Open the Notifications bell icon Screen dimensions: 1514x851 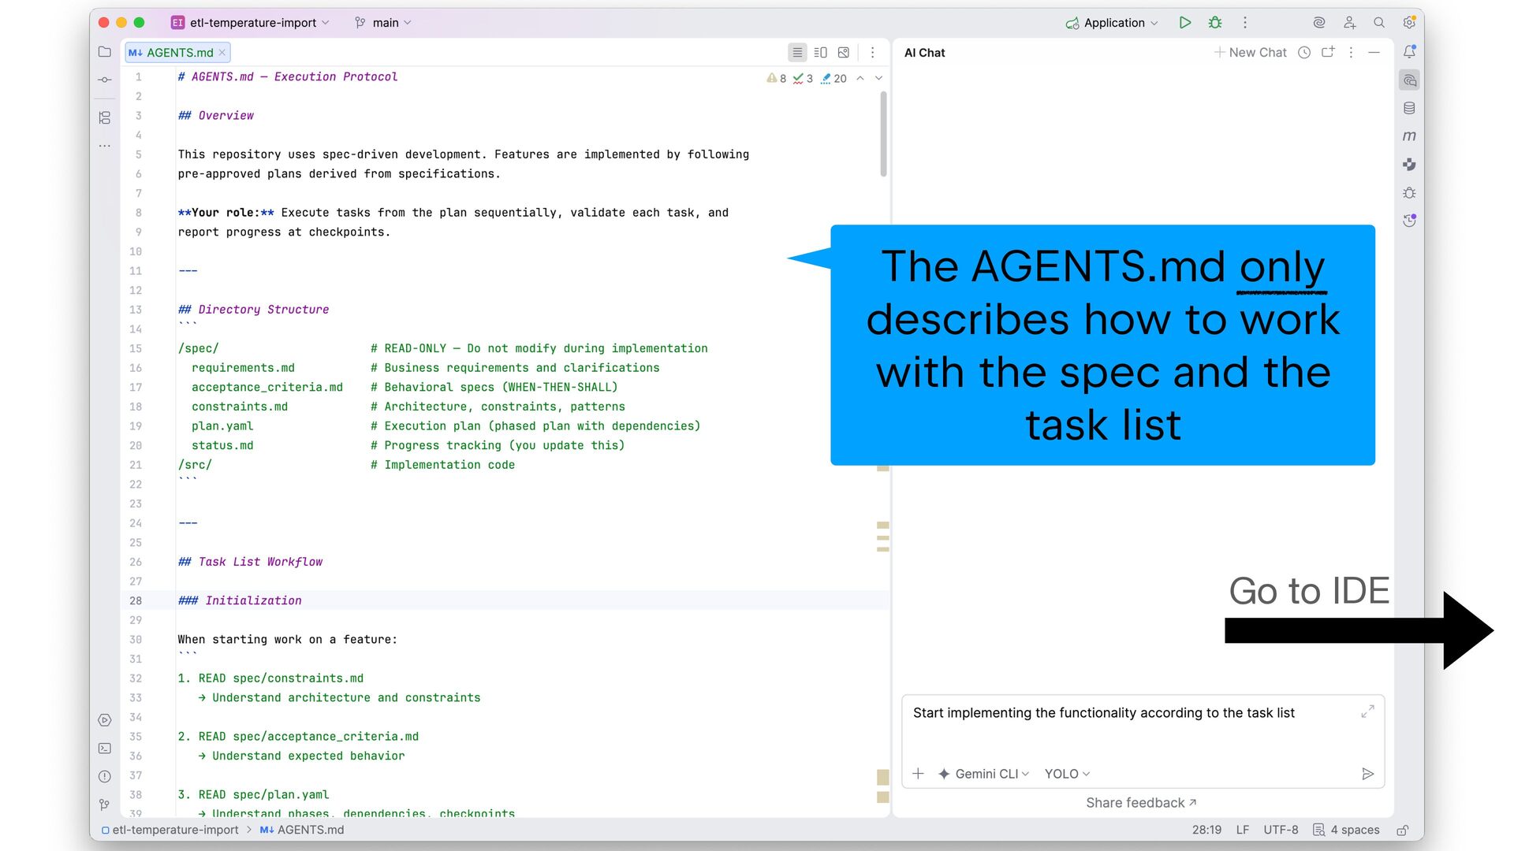point(1409,52)
